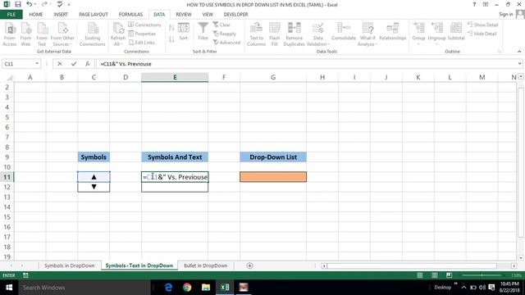Click the Undo icon

pos(30,4)
